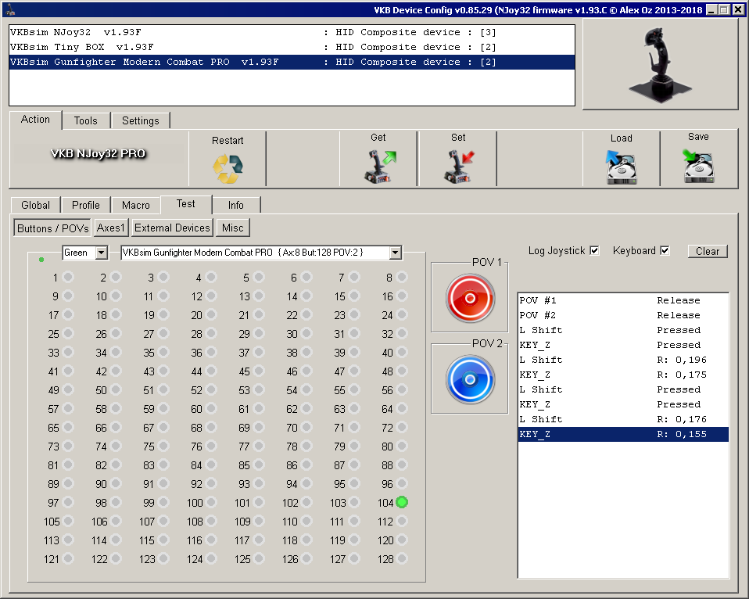Click the Save hard drive icon
This screenshot has height=599, width=749.
(x=698, y=167)
